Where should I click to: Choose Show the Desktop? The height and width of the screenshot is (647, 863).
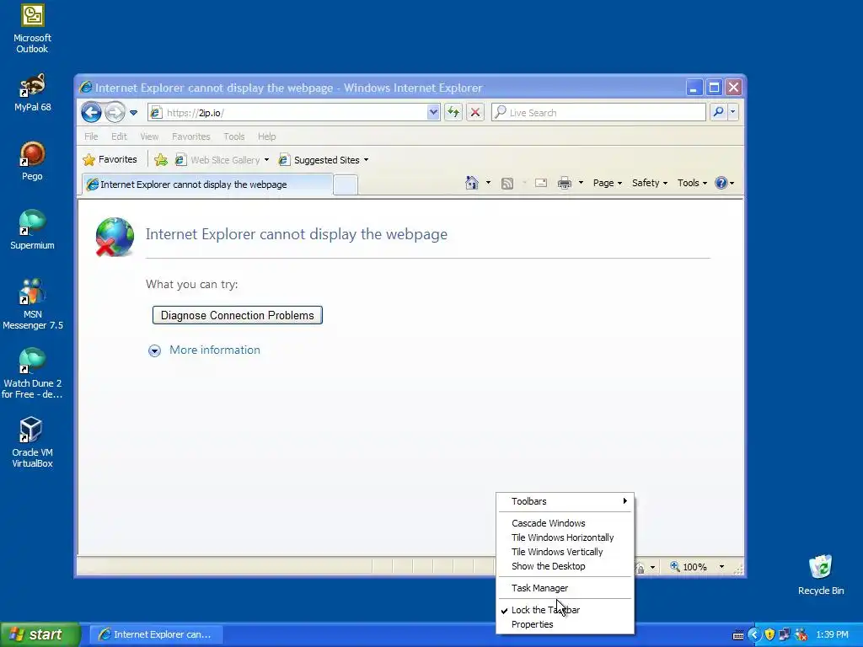566,566
